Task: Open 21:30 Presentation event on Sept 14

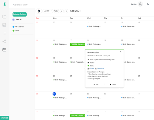Action: pyautogui.click(x=77, y=62)
